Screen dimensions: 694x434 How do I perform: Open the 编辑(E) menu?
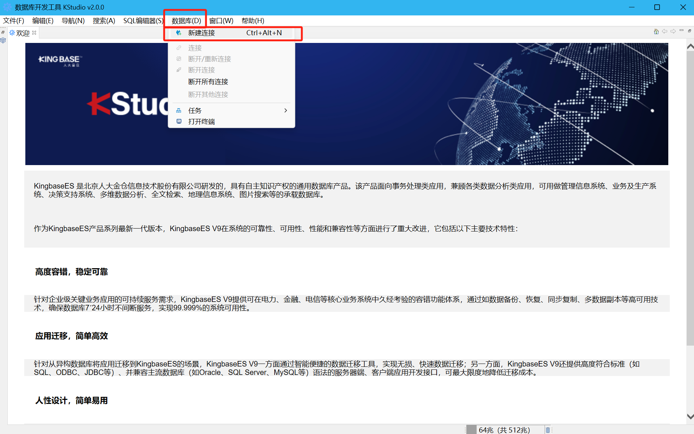click(x=43, y=21)
